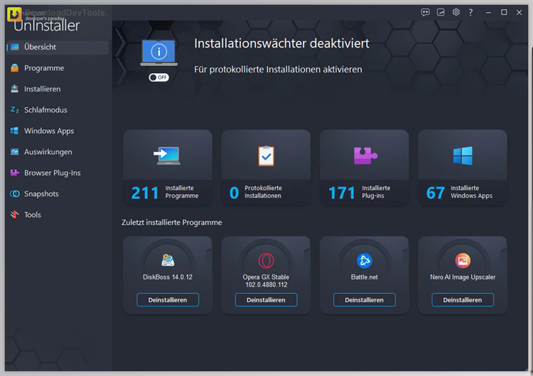This screenshot has height=376, width=533.
Task: Click the Protokollierte Installationen clipboard icon
Action: 266,155
